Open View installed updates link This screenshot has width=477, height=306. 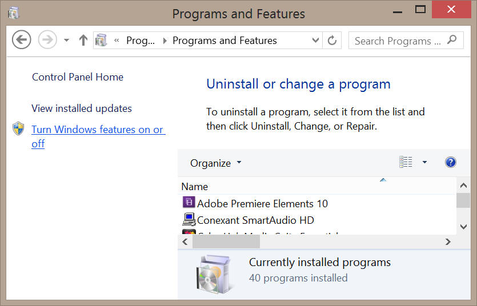tap(82, 108)
